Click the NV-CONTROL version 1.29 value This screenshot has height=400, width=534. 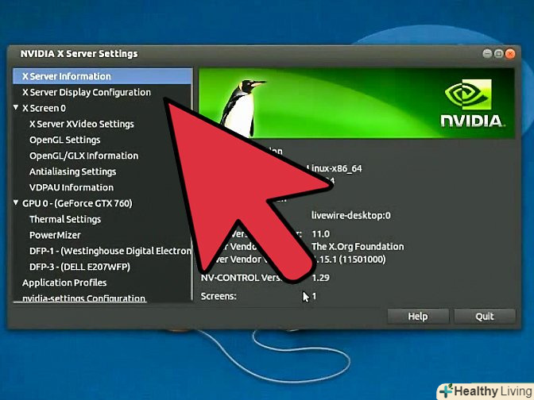(x=320, y=278)
